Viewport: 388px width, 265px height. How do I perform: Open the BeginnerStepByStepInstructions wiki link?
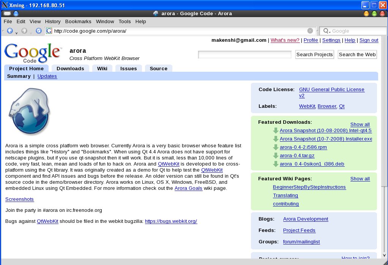(x=309, y=187)
